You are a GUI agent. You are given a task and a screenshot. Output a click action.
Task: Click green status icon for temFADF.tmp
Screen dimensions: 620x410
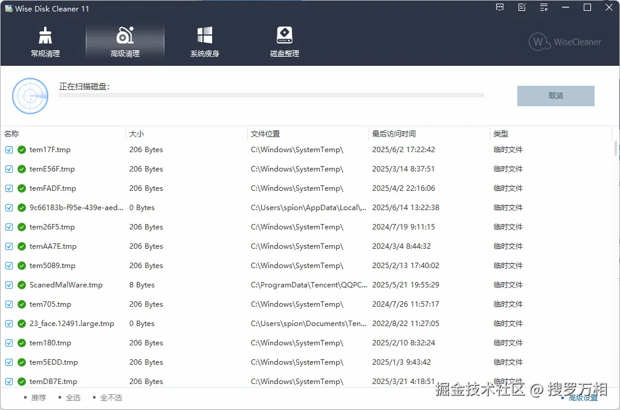click(x=22, y=188)
